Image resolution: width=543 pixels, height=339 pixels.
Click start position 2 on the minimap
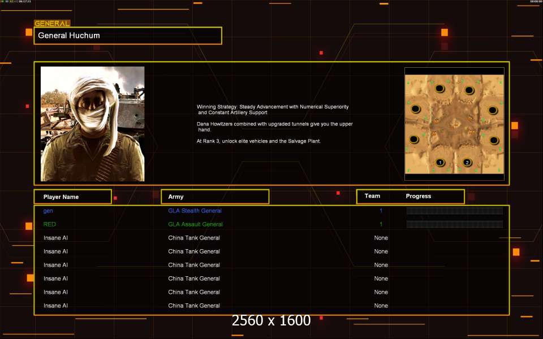(x=467, y=163)
